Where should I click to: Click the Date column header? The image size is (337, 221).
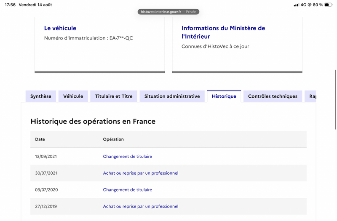click(x=40, y=139)
